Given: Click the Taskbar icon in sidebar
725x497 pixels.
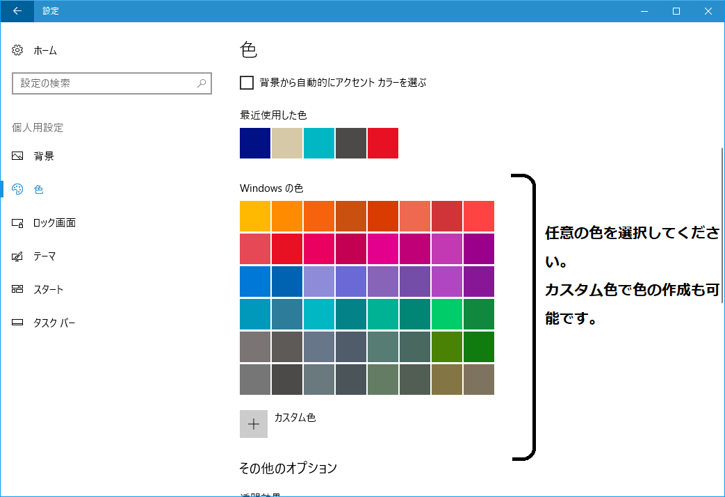Looking at the screenshot, I should pyautogui.click(x=18, y=323).
